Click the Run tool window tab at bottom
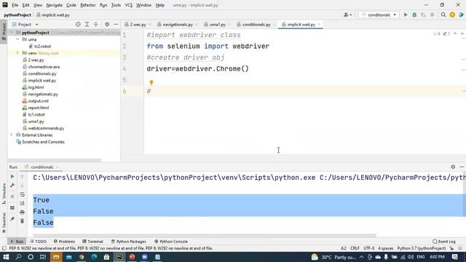 click(x=17, y=242)
